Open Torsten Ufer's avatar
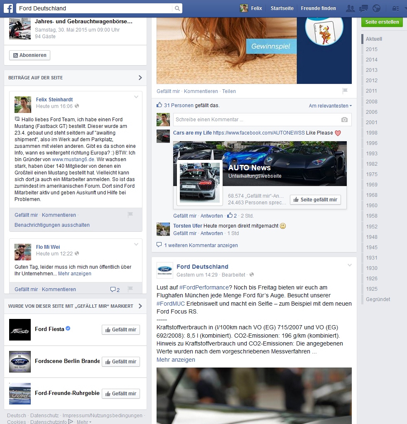 163,229
